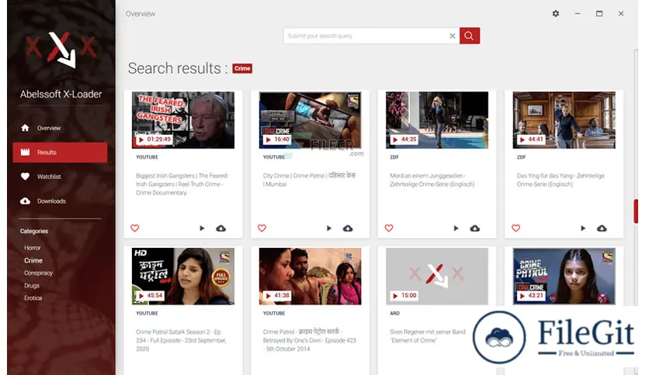Open the 16:40 City Crime thumbnail
This screenshot has height=375, width=649.
tap(310, 120)
